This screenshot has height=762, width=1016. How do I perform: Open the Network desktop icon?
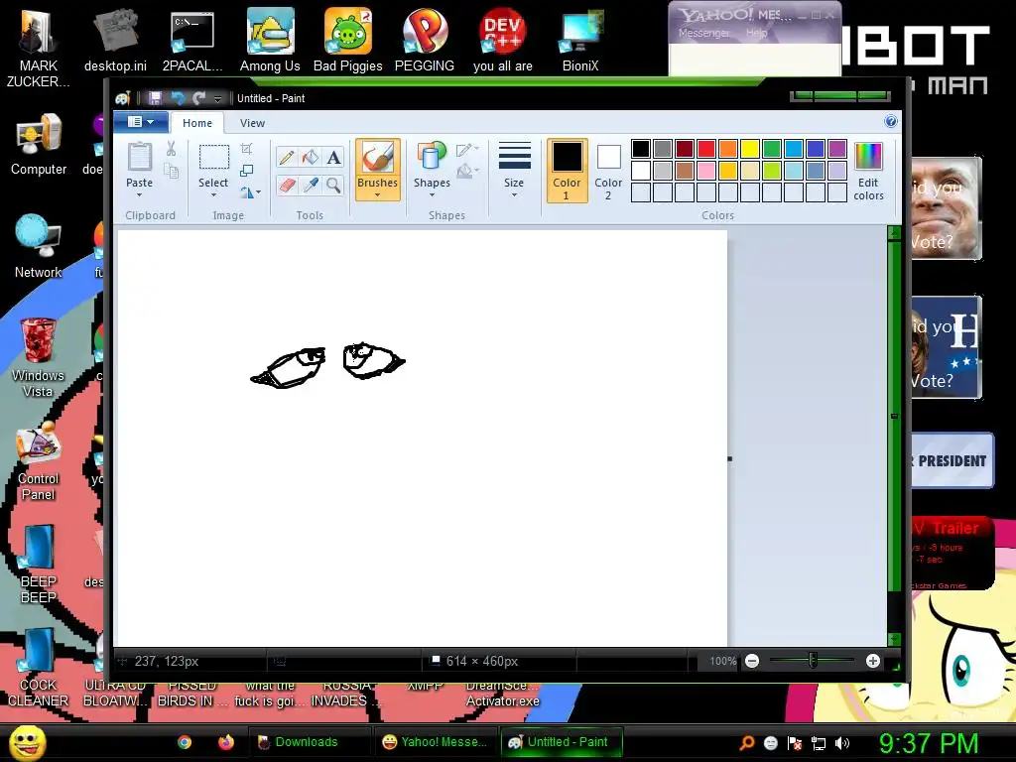(39, 247)
